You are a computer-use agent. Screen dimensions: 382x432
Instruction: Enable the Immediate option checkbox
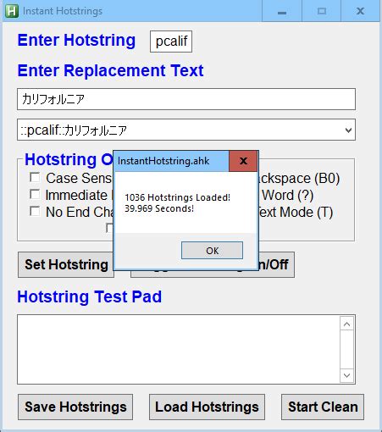click(35, 195)
